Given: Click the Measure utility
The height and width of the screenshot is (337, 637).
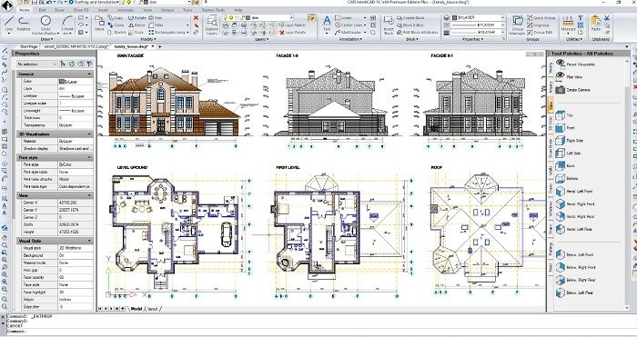Looking at the screenshot, I should pyautogui.click(x=568, y=24).
